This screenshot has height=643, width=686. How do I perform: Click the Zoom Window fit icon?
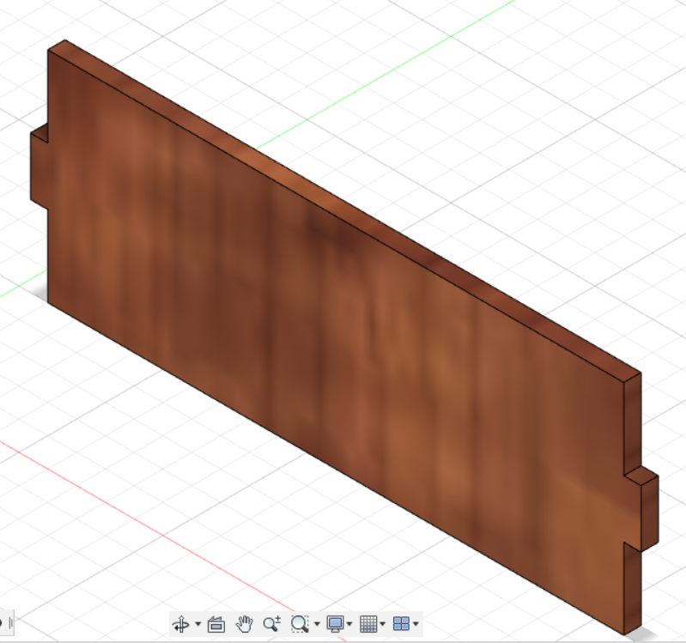pos(300,624)
